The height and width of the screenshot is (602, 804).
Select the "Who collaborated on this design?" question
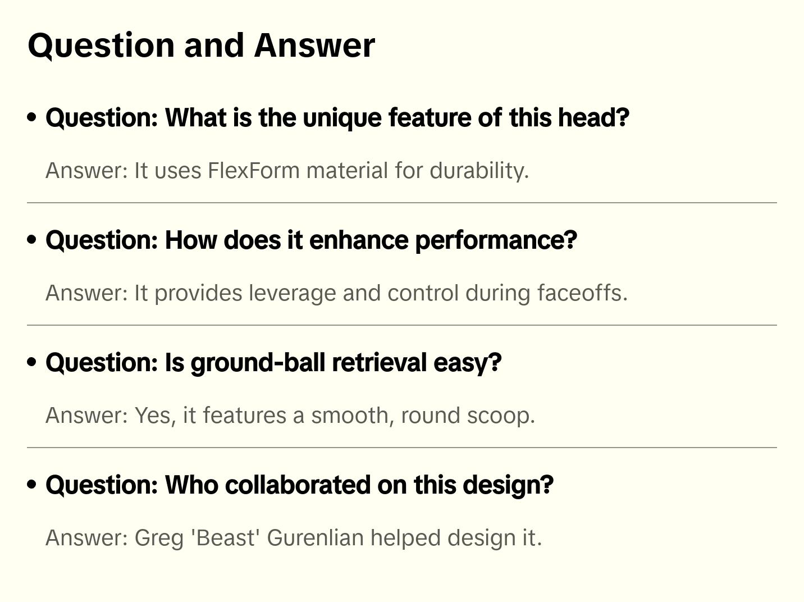[299, 485]
